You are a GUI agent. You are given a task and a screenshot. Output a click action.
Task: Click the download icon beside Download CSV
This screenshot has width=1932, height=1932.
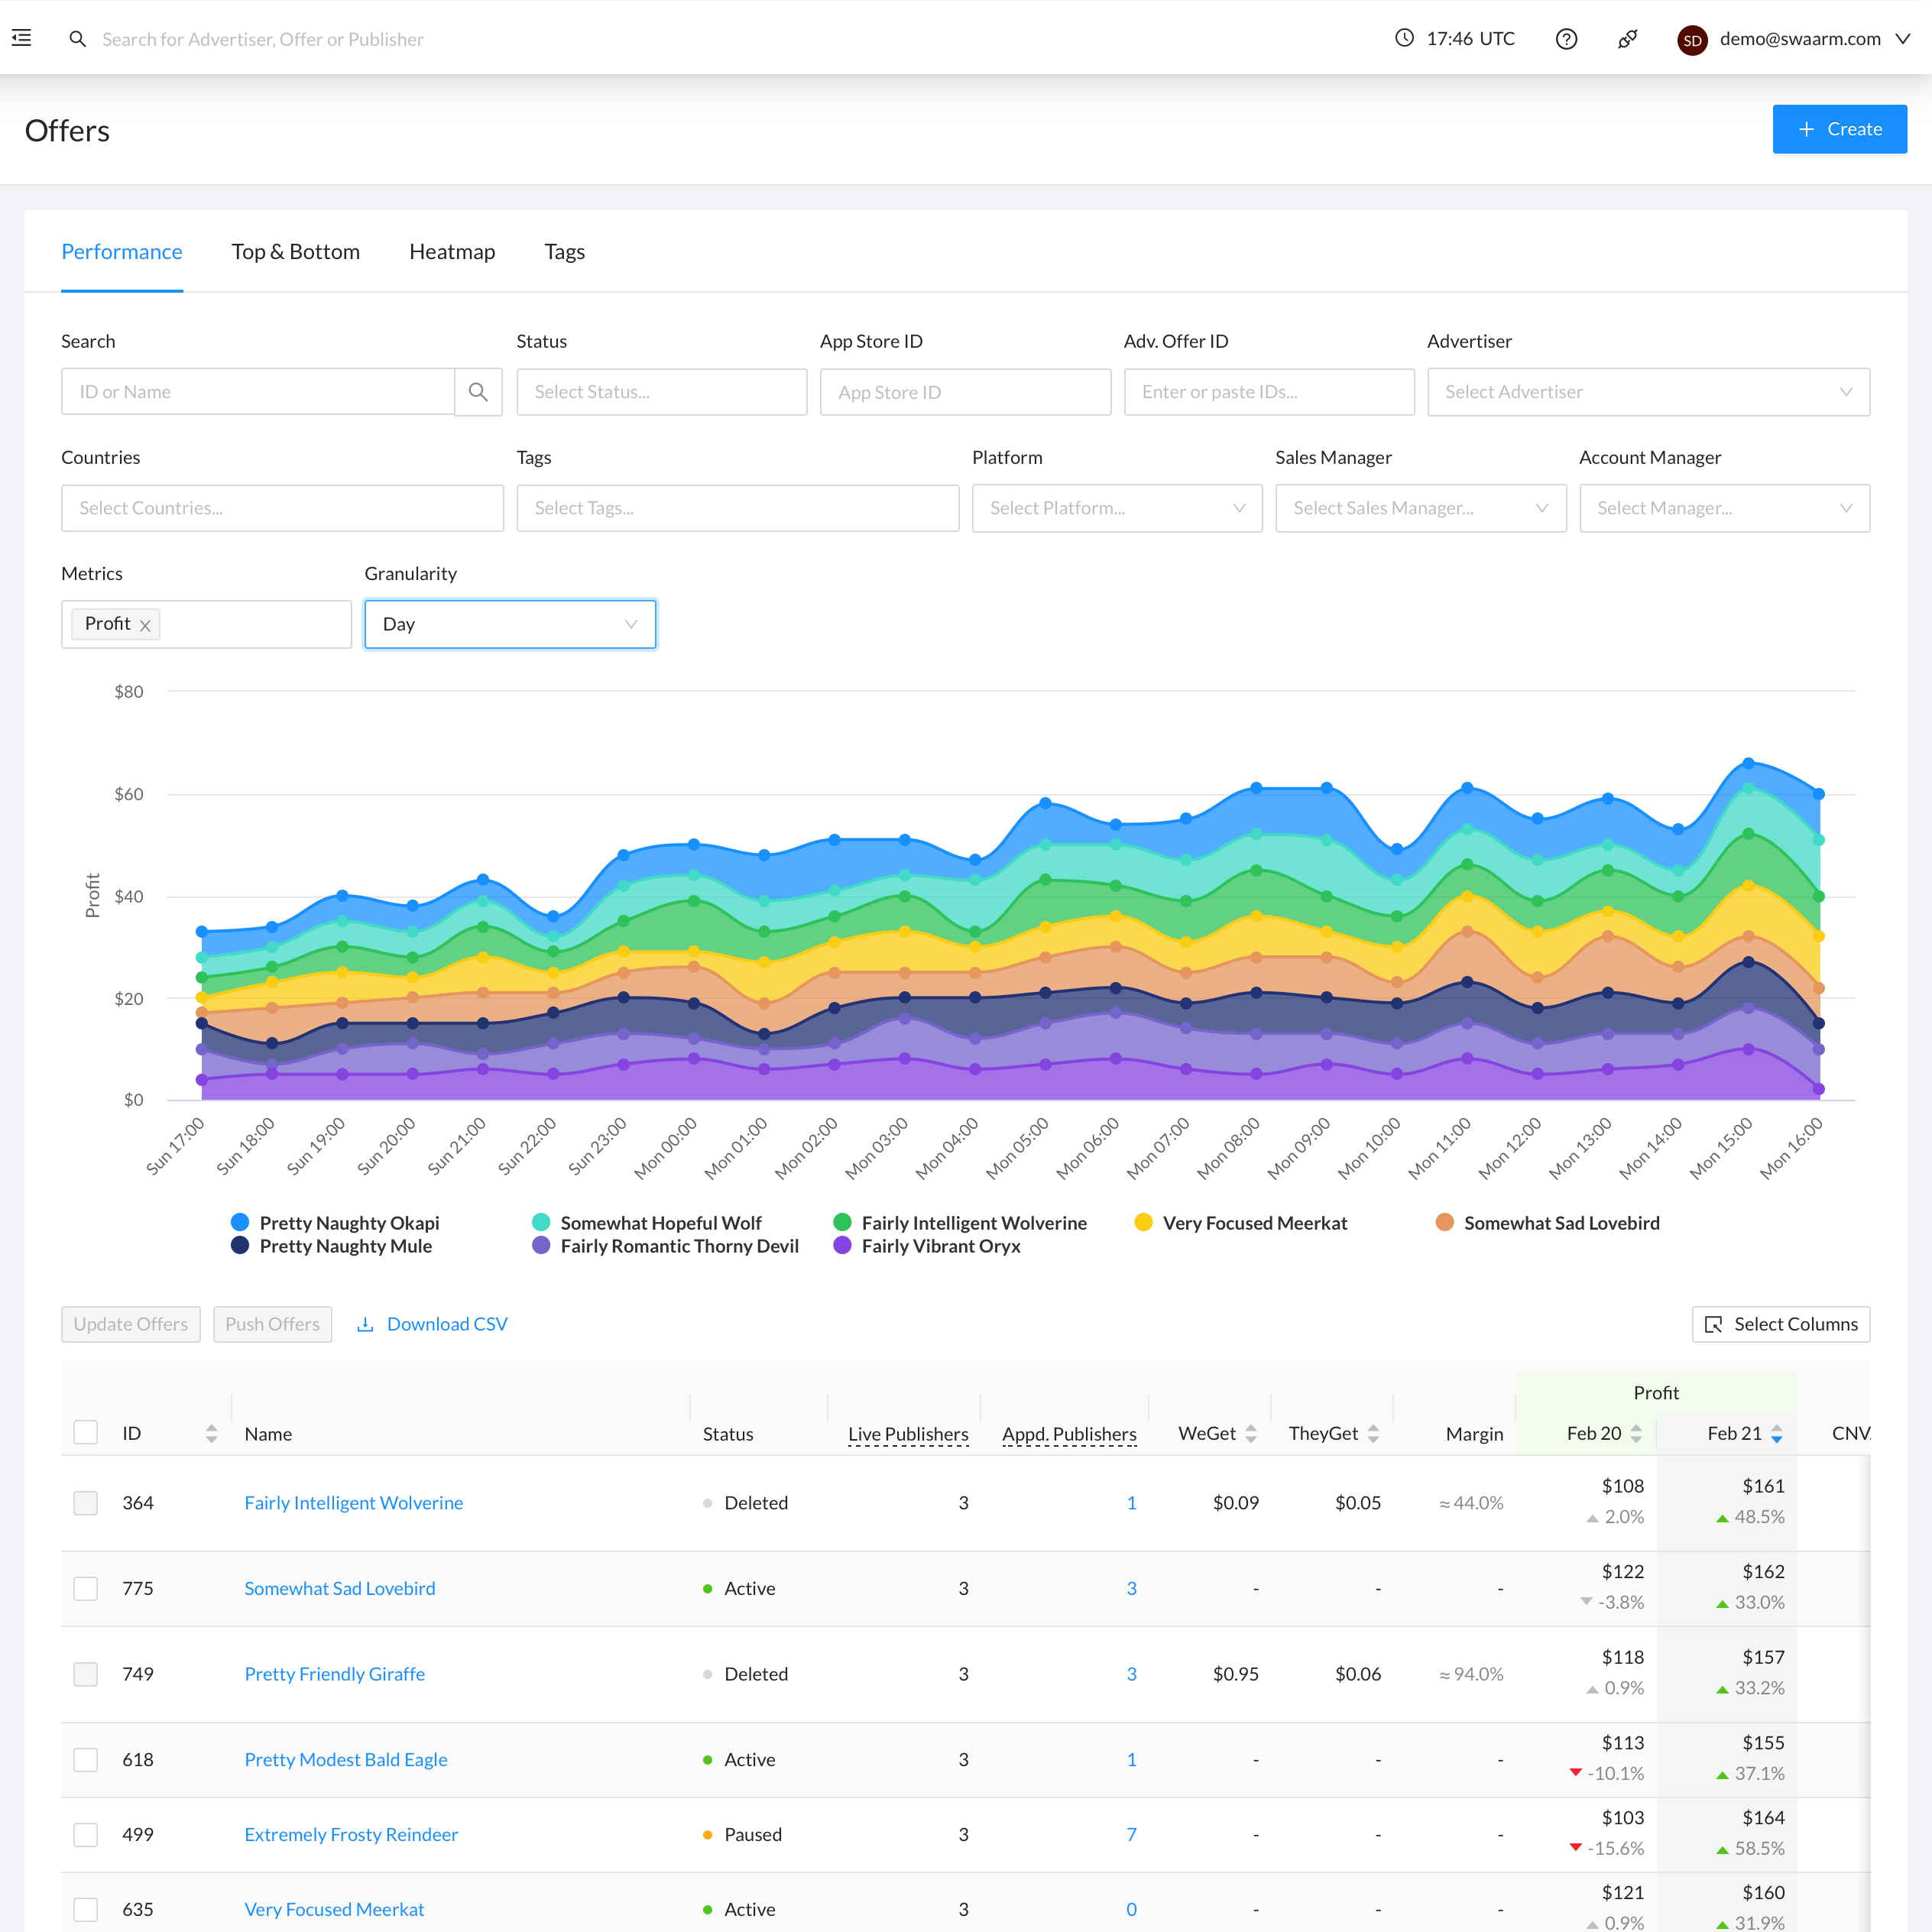click(367, 1323)
